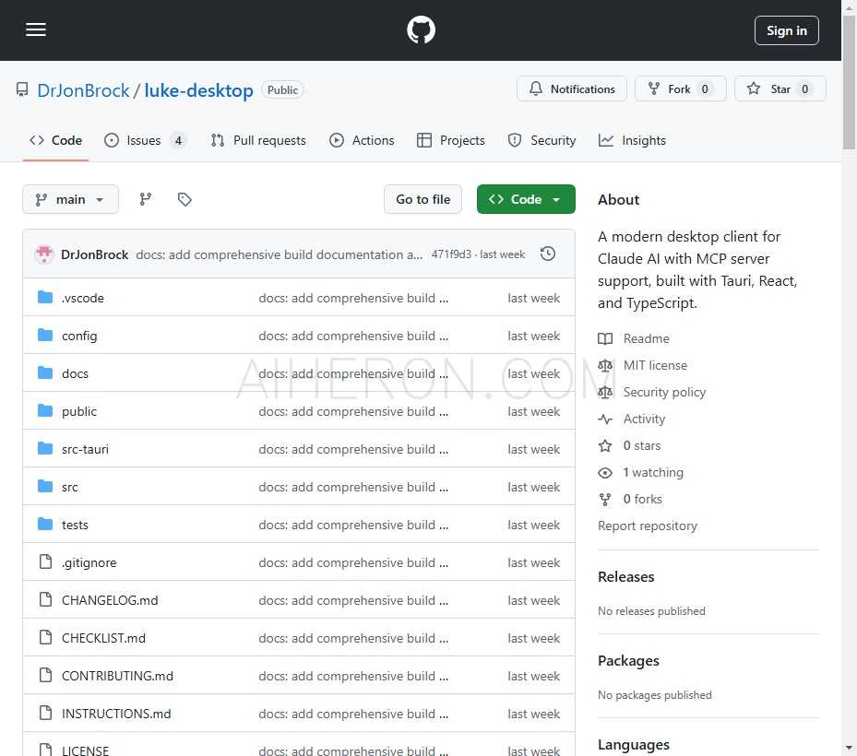857x756 pixels.
Task: Expand the main branch dropdown
Action: pos(70,199)
